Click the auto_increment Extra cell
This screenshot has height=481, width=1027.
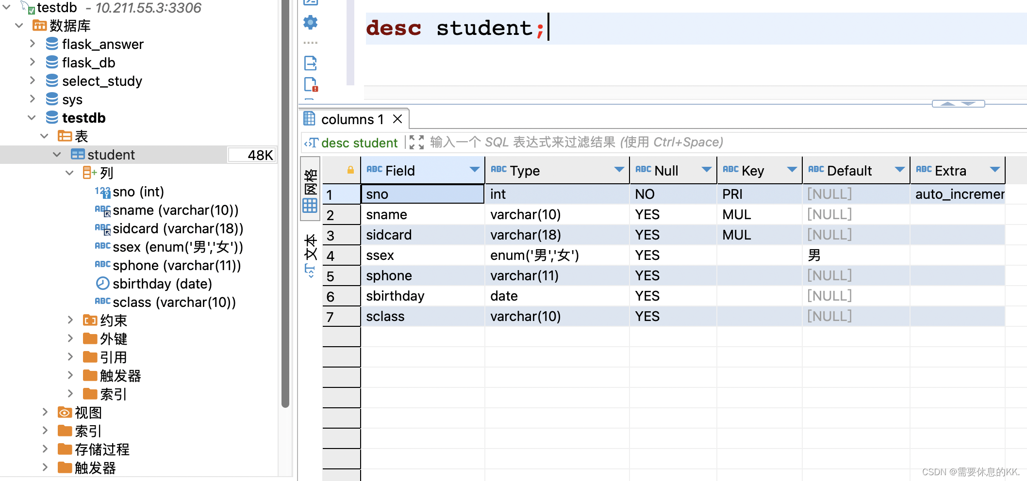[x=958, y=194]
